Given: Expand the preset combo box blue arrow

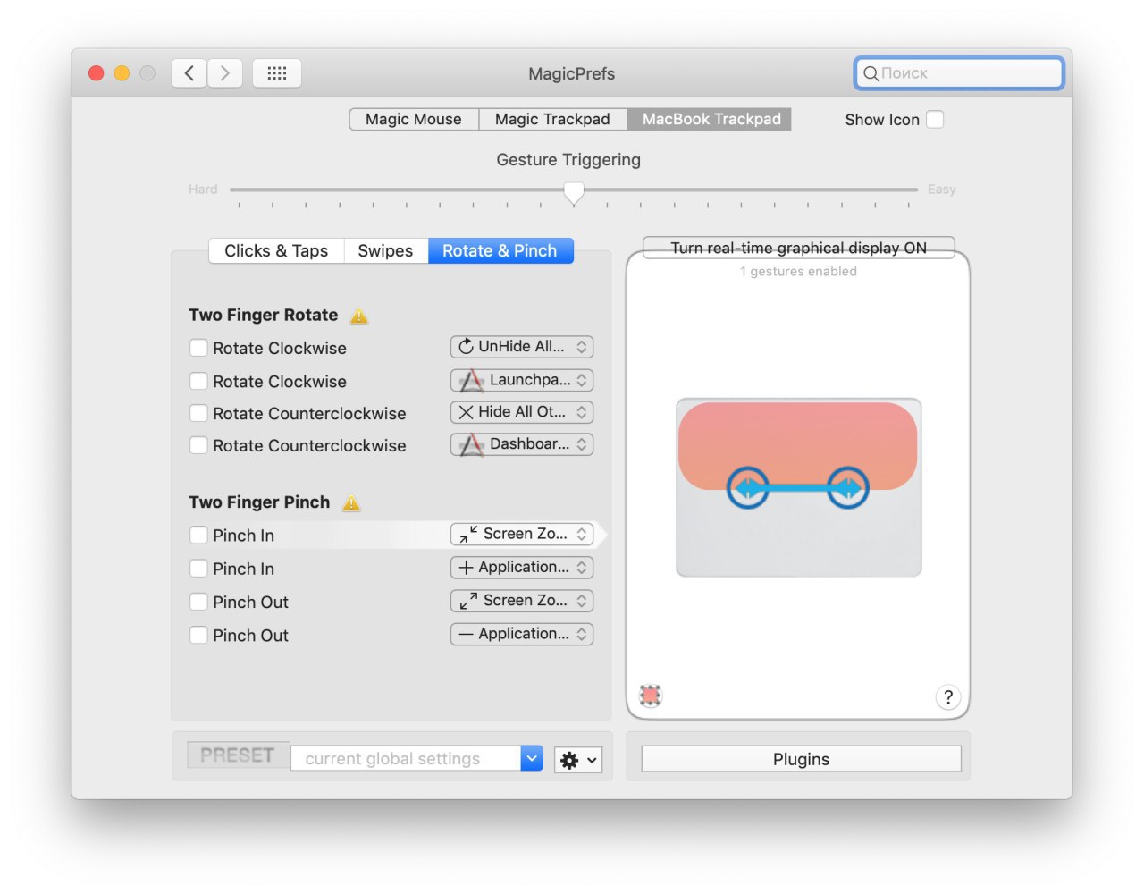Looking at the screenshot, I should pyautogui.click(x=532, y=758).
